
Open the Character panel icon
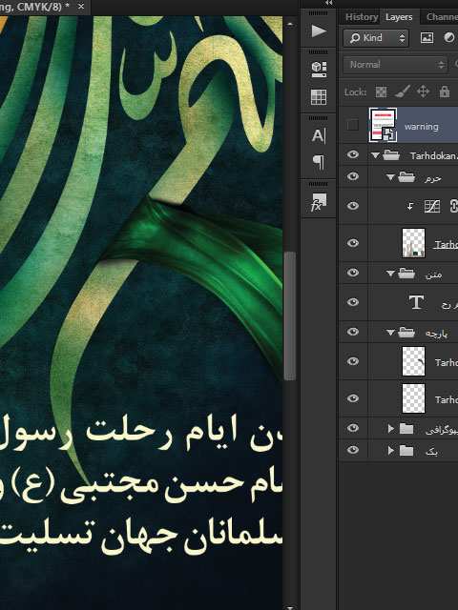point(319,135)
